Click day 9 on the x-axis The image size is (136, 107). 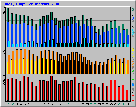pos(41,104)
